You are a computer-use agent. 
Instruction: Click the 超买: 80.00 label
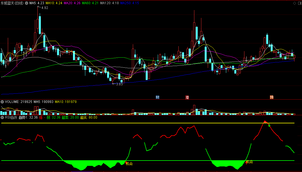coord(89,117)
